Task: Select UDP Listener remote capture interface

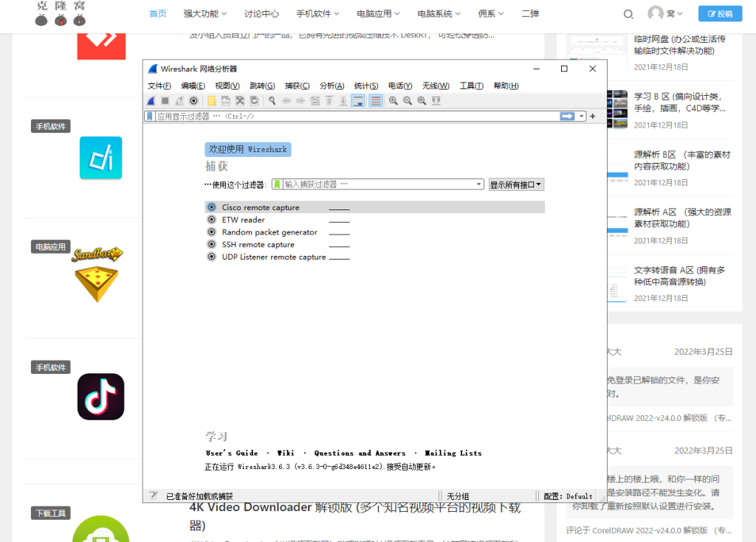Action: point(374,257)
